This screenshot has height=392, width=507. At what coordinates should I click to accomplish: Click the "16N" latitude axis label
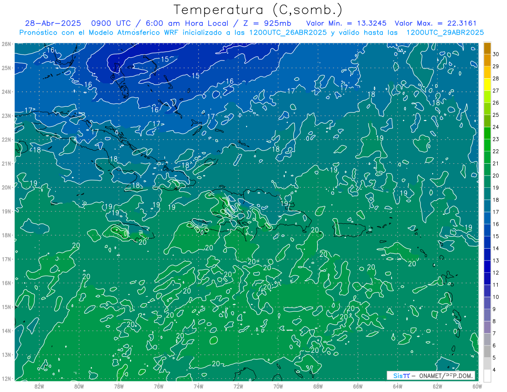point(6,283)
